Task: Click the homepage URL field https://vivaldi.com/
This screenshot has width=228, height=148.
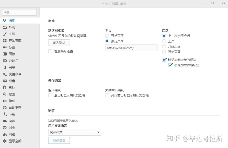Action: [131, 48]
